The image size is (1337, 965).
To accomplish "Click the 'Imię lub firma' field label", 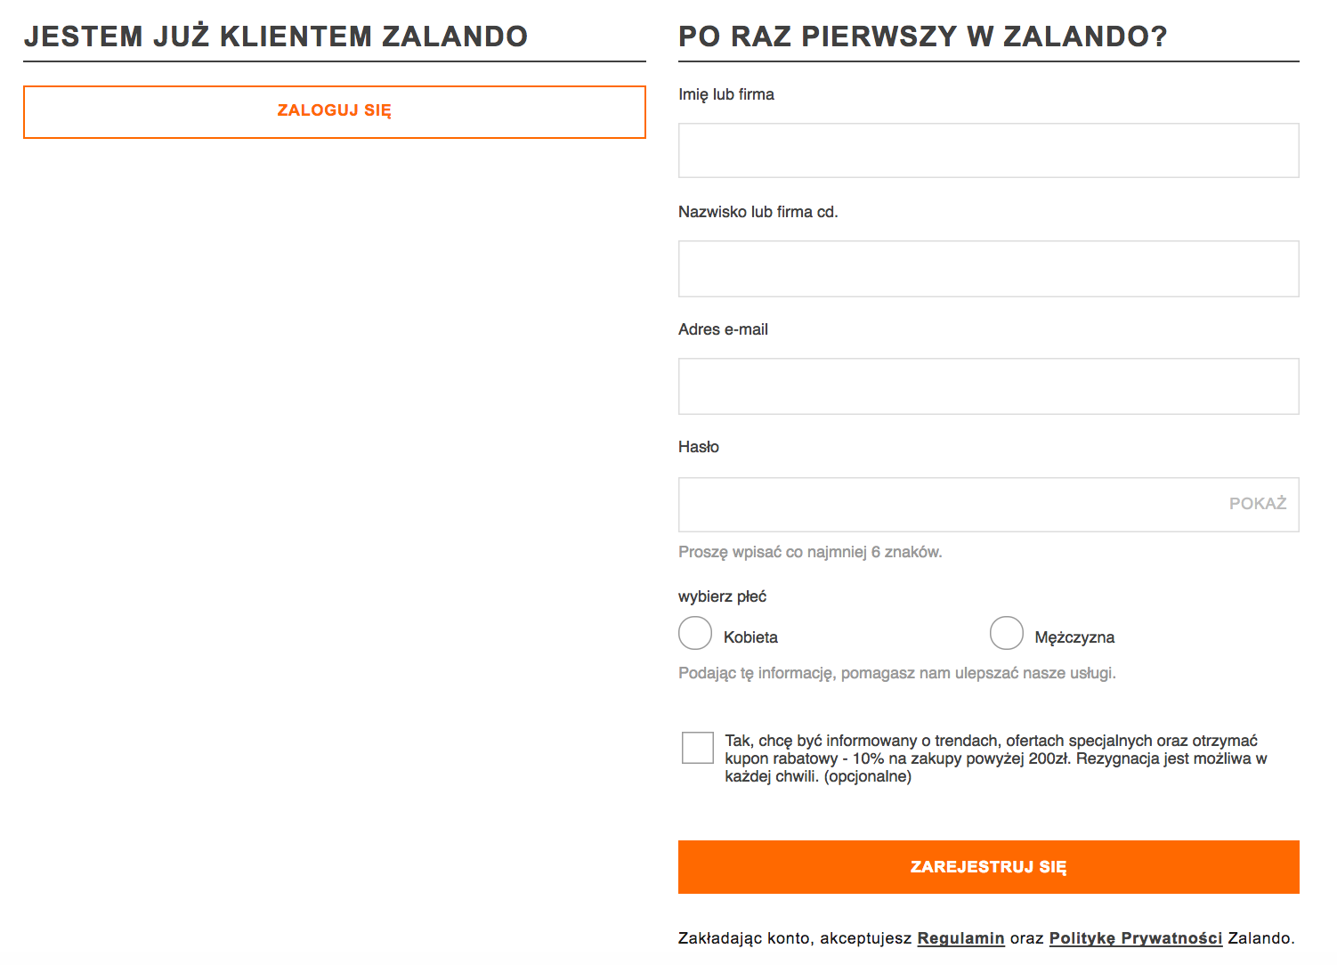I will [725, 94].
